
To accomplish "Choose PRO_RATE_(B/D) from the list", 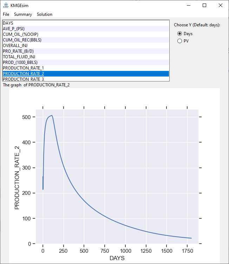I will (x=86, y=51).
